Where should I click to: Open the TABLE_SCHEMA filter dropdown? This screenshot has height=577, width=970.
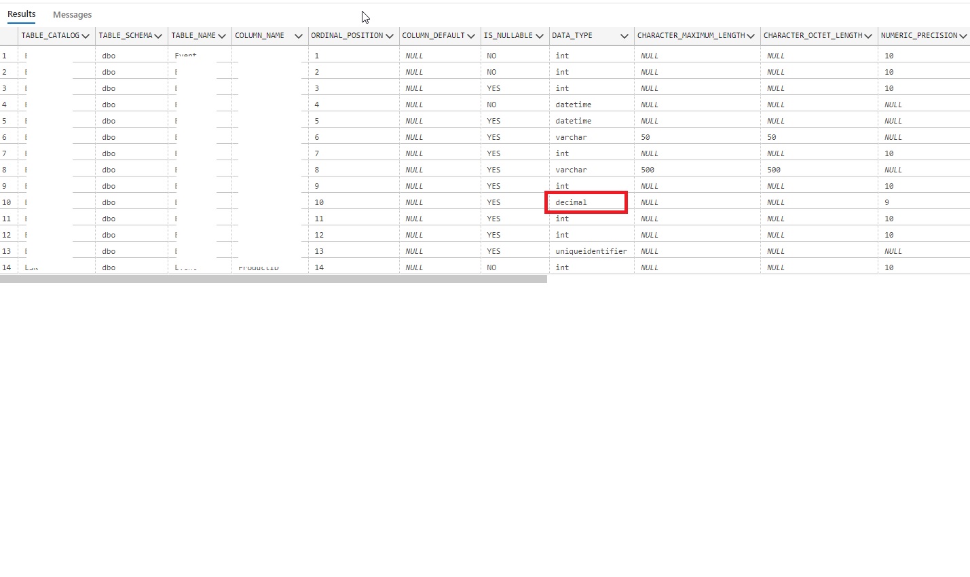pyautogui.click(x=158, y=35)
